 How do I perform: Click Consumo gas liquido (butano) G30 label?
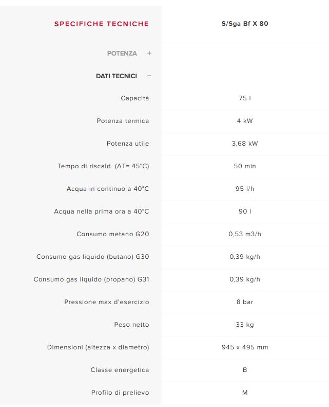point(92,257)
